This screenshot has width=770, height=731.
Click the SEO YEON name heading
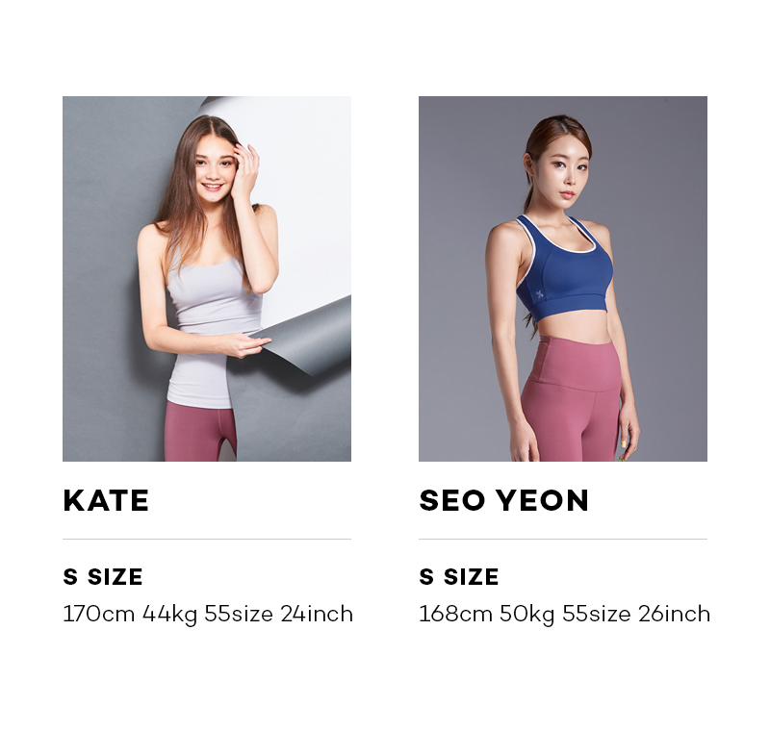tap(503, 500)
